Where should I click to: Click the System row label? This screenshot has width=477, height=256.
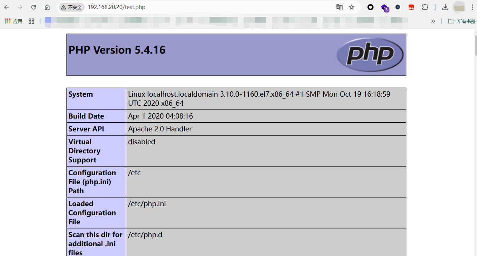pos(80,94)
